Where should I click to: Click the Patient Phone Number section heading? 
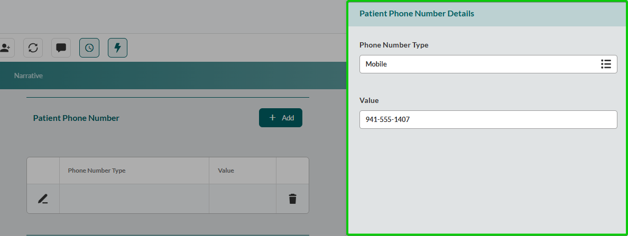pyautogui.click(x=76, y=118)
